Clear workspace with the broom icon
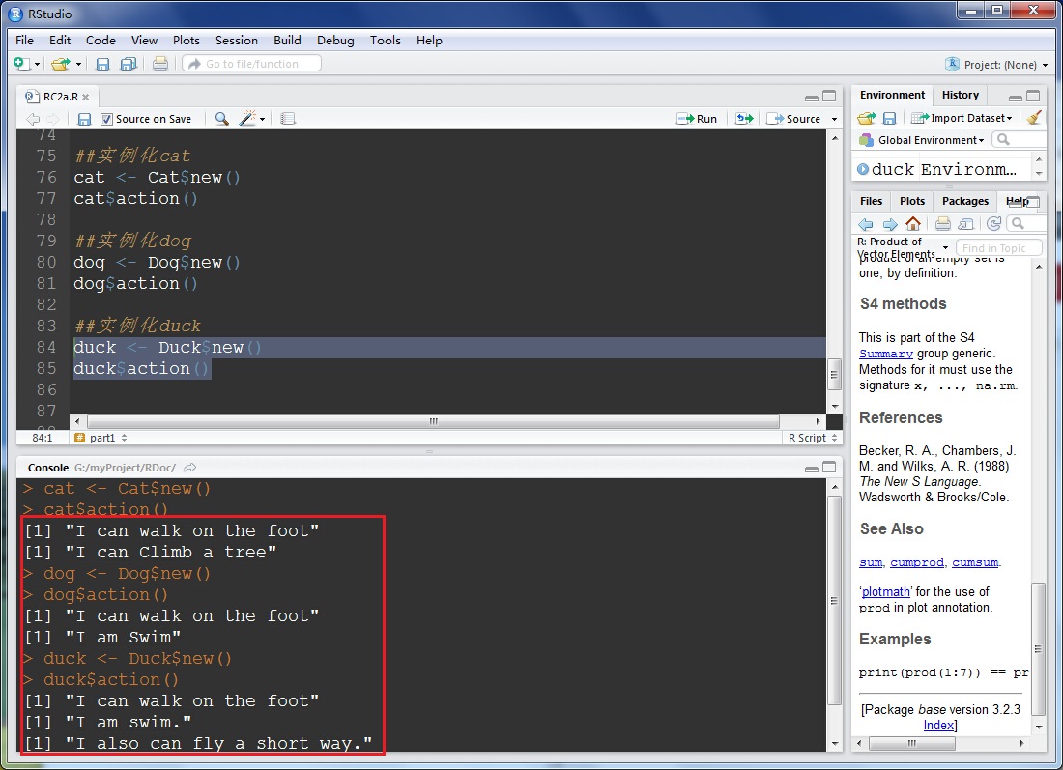 1034,118
